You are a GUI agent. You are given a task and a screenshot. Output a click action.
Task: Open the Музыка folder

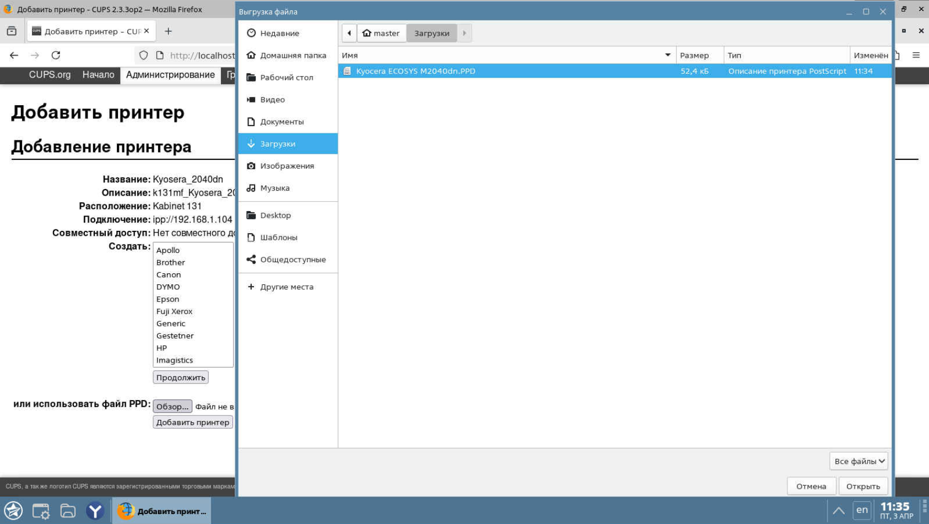click(x=274, y=188)
